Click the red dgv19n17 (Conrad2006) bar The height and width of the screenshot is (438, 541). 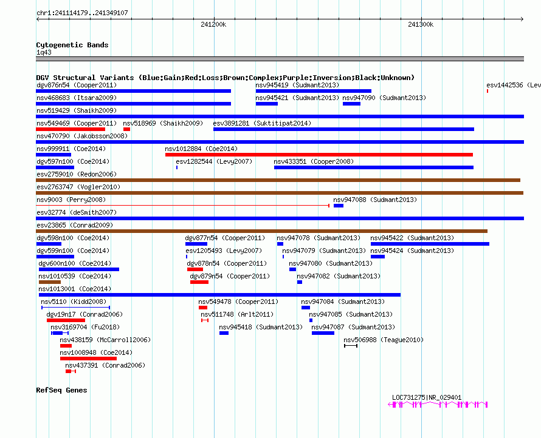[x=66, y=320]
